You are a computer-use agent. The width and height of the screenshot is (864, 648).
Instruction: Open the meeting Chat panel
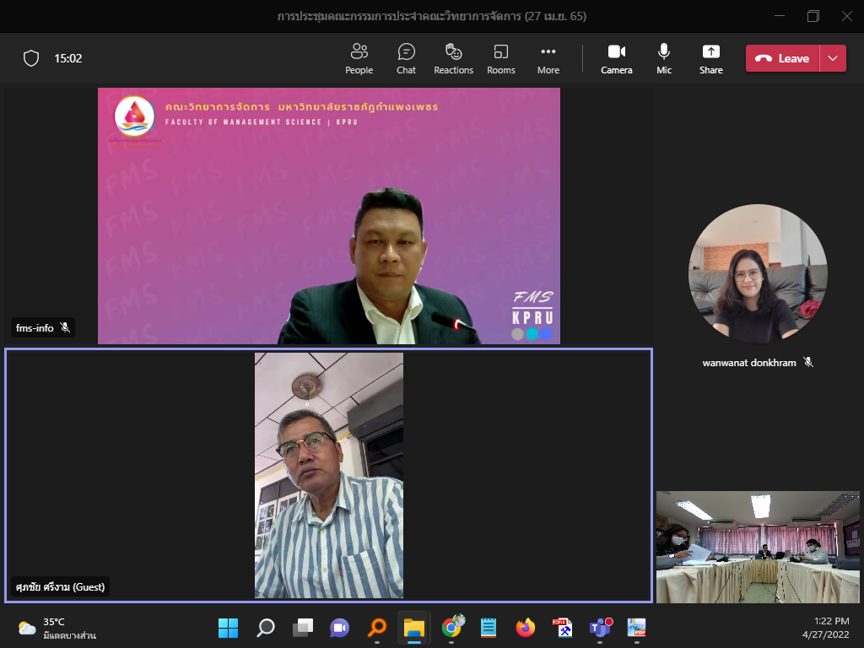pyautogui.click(x=406, y=58)
